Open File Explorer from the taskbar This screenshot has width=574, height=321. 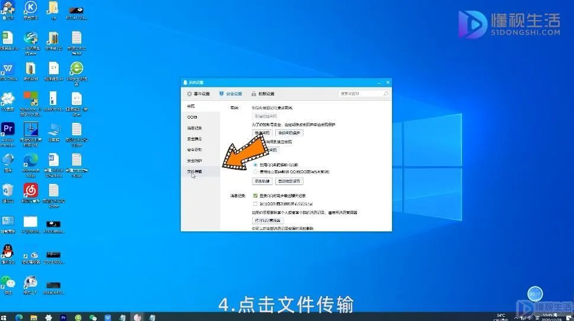pyautogui.click(x=34, y=317)
